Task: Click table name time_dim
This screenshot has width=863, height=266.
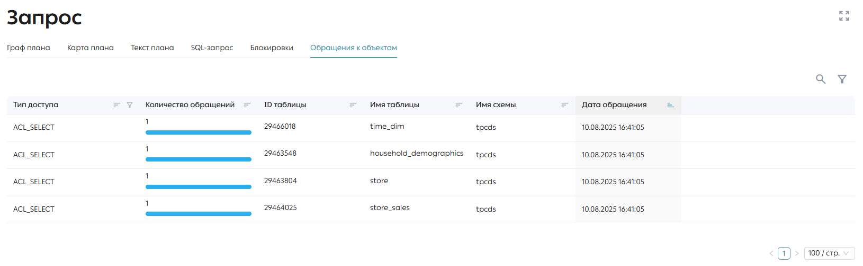Action: tap(387, 126)
